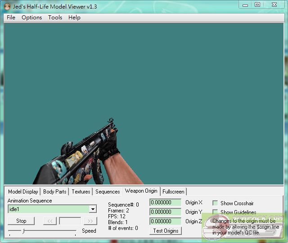
Task: Open the Tools menu
Action: (55, 18)
